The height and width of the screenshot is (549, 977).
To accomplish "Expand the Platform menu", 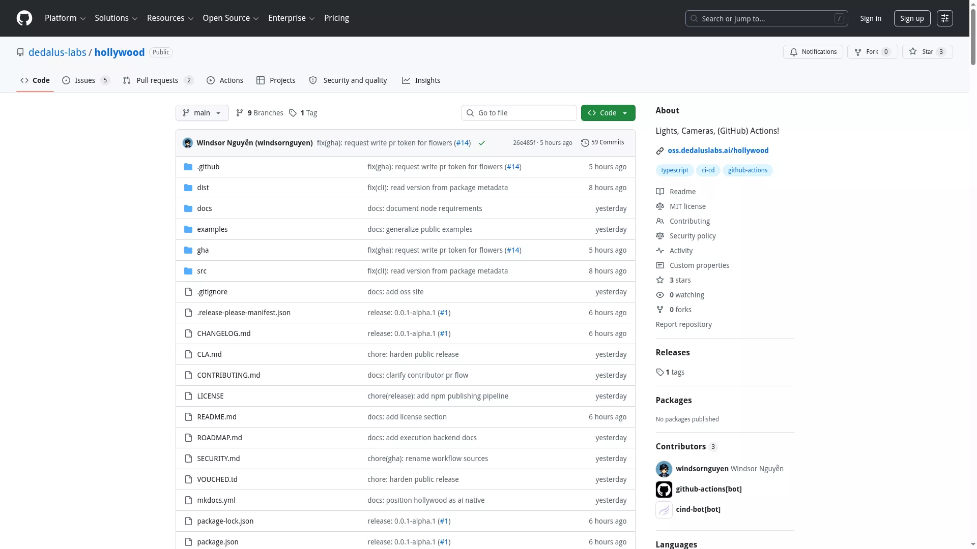I will tap(65, 18).
